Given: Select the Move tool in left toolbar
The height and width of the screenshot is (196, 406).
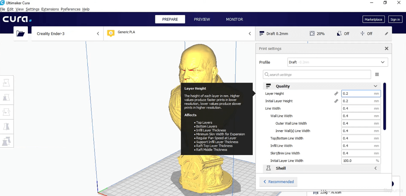Looking at the screenshot, I should click(6, 83).
